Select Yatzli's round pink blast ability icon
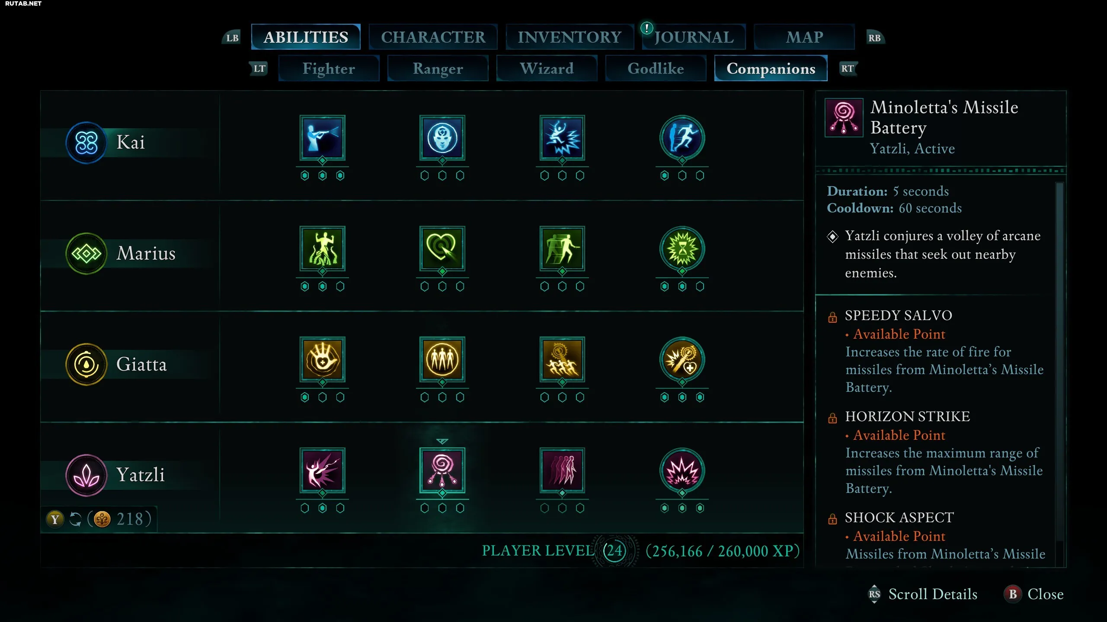 (x=682, y=470)
